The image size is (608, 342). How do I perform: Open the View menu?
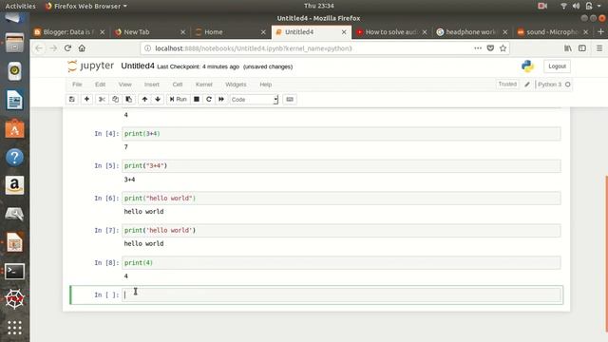(x=124, y=85)
